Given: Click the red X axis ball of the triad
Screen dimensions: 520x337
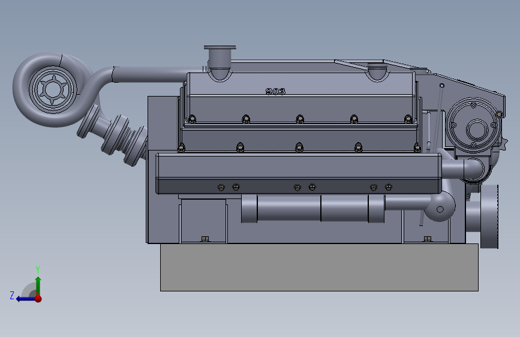Looking at the screenshot, I should coord(38,299).
